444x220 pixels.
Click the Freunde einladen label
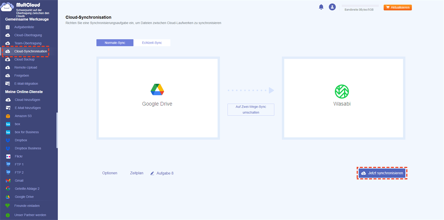[27, 206]
